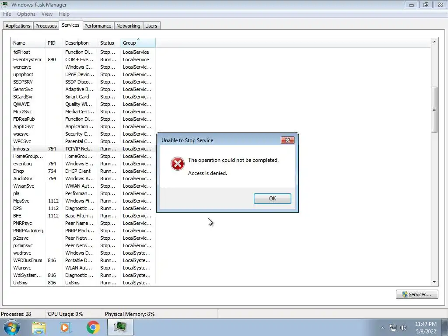
Task: Click the volume speaker icon in the tray
Action: pos(403,328)
